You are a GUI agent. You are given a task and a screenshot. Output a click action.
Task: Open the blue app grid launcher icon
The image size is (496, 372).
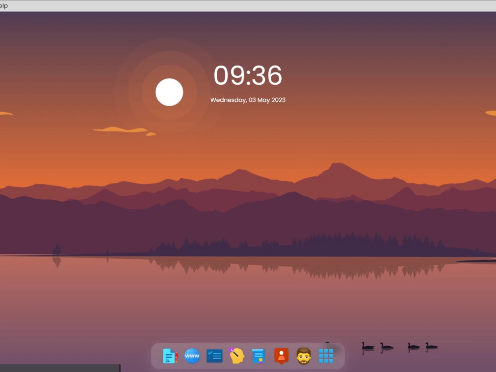326,356
